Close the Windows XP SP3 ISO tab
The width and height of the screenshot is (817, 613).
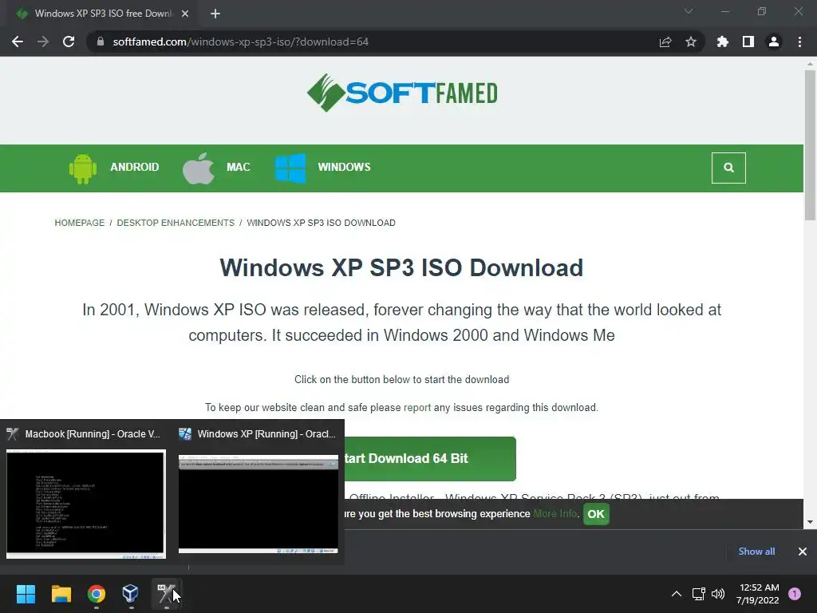pos(185,14)
